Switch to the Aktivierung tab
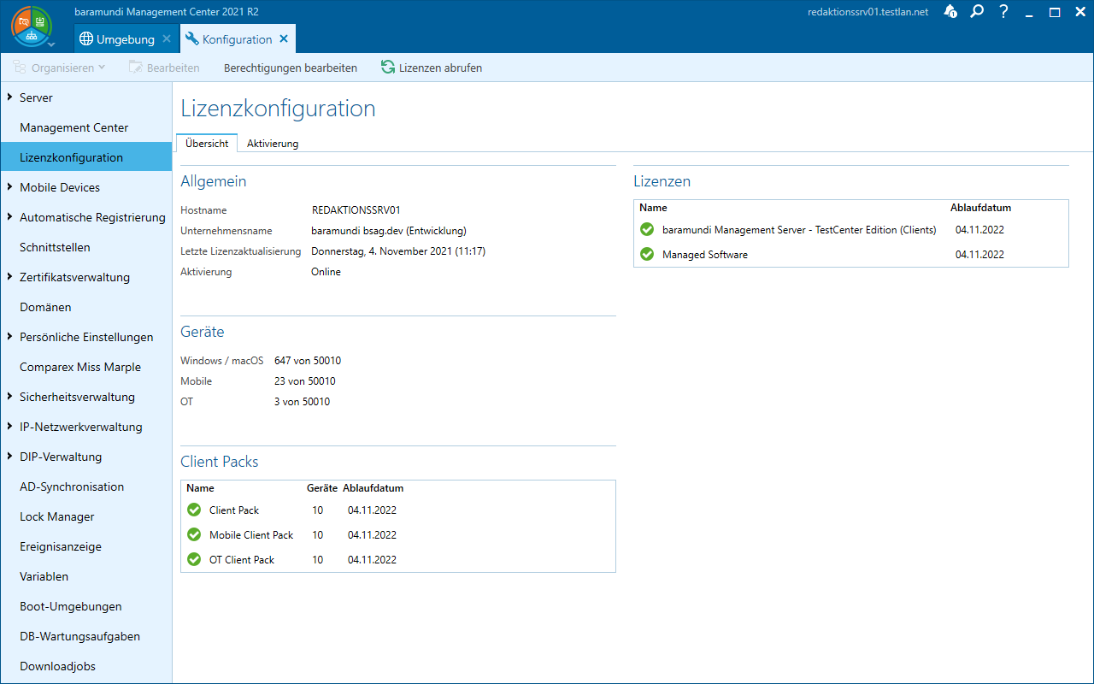This screenshot has width=1094, height=684. (273, 144)
